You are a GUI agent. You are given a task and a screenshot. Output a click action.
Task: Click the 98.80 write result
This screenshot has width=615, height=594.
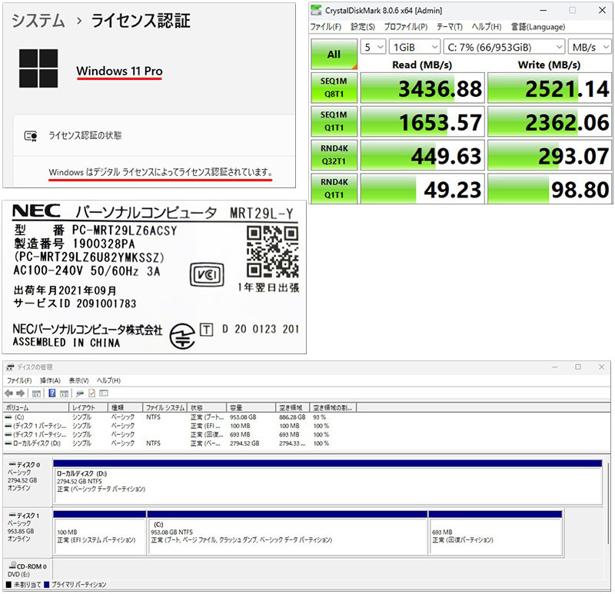pyautogui.click(x=550, y=189)
